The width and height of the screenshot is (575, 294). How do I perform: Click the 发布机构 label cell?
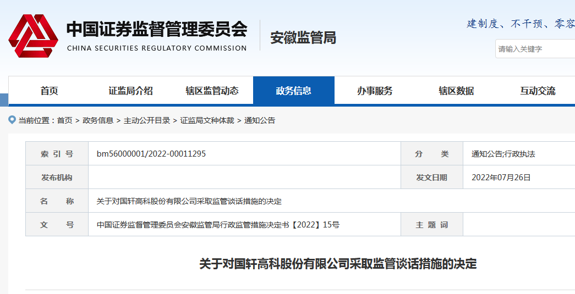(57, 177)
